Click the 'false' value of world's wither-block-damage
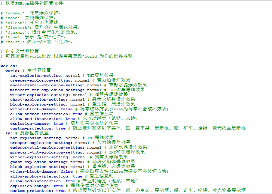Image resolution: width=272 pixels, height=194 pixels. (x=67, y=109)
